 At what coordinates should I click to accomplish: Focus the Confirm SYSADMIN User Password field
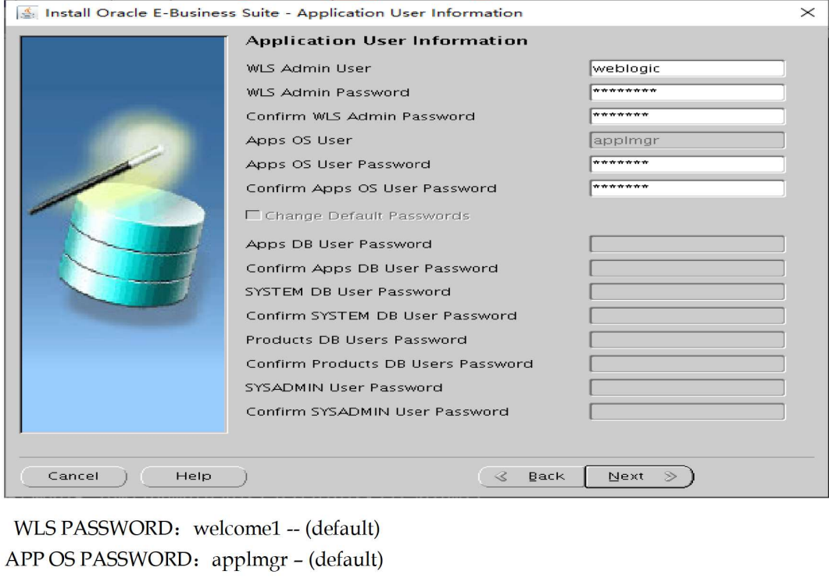click(x=688, y=412)
